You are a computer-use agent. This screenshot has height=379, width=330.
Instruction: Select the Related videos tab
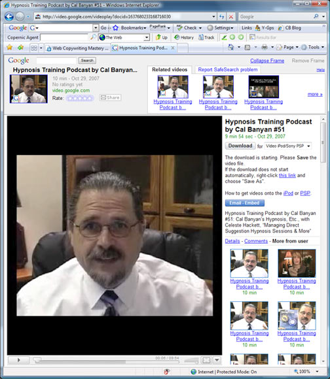tap(170, 70)
